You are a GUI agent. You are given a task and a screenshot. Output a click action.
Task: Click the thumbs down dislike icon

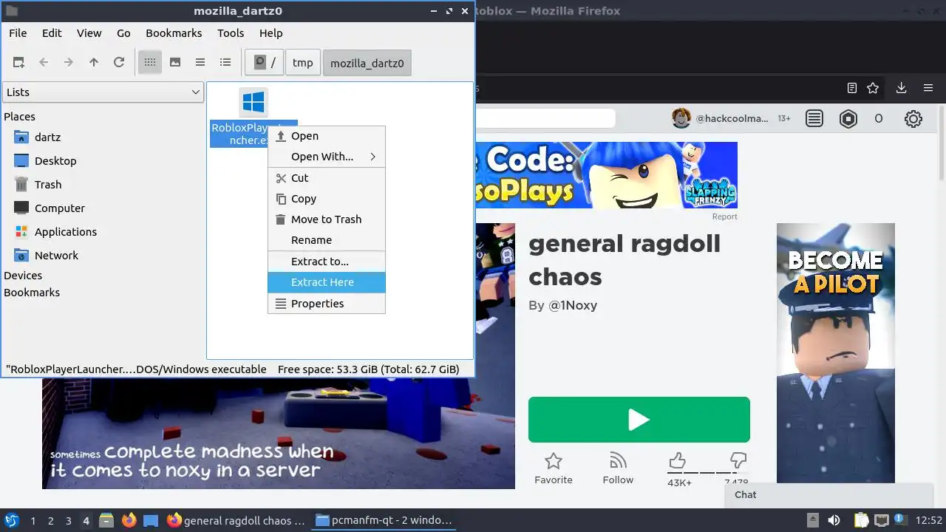[x=738, y=460]
